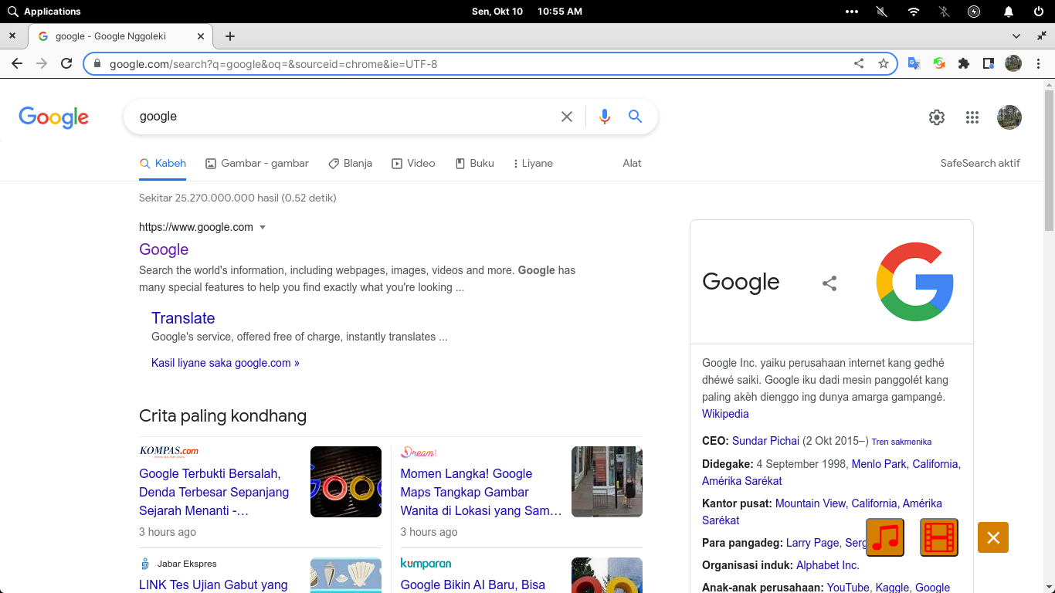
Task: Open the Wikipedia link in knowledge panel
Action: pos(725,414)
